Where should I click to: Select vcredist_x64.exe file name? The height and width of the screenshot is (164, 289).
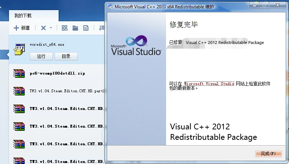tap(47, 45)
